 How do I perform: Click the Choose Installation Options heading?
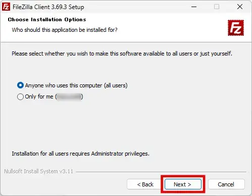(47, 20)
